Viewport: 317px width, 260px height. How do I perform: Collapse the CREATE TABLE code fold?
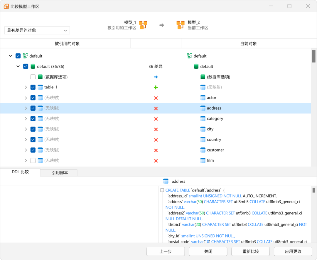pyautogui.click(x=162, y=190)
